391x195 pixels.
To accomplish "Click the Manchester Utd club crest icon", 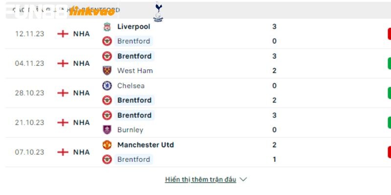I will click(107, 145).
